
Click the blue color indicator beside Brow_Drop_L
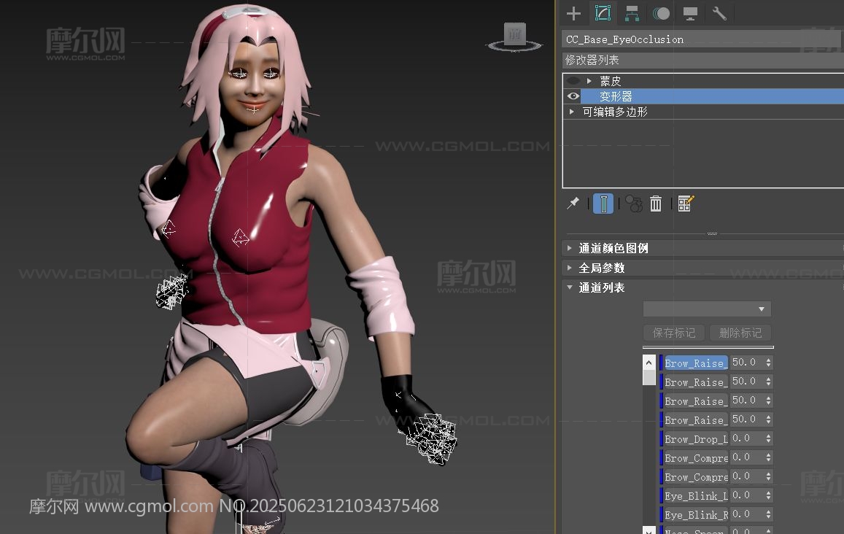pos(661,438)
